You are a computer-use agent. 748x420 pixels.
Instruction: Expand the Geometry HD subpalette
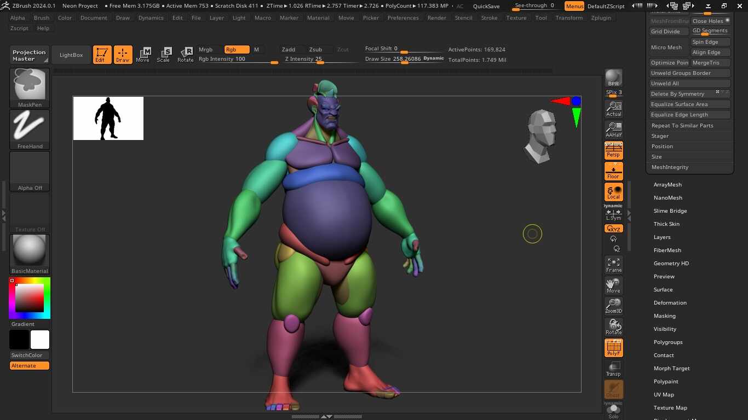tap(671, 263)
